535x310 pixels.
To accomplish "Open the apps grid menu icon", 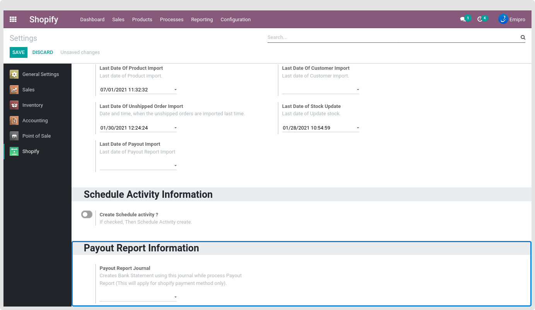I will coord(13,19).
